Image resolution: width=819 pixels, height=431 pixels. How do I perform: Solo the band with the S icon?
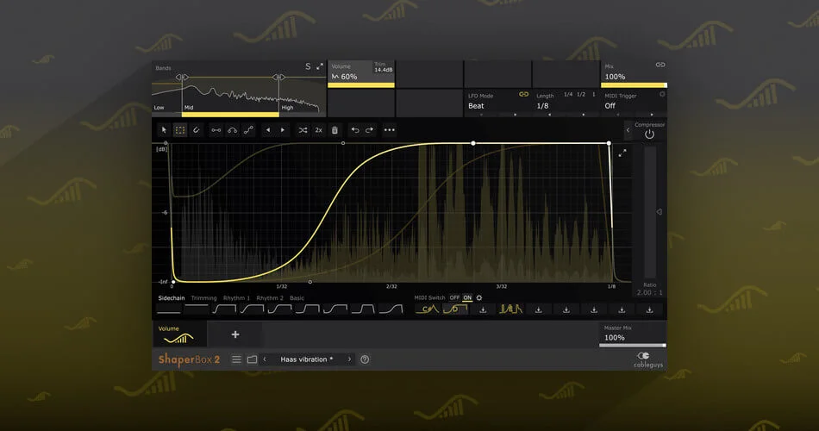[x=308, y=66]
